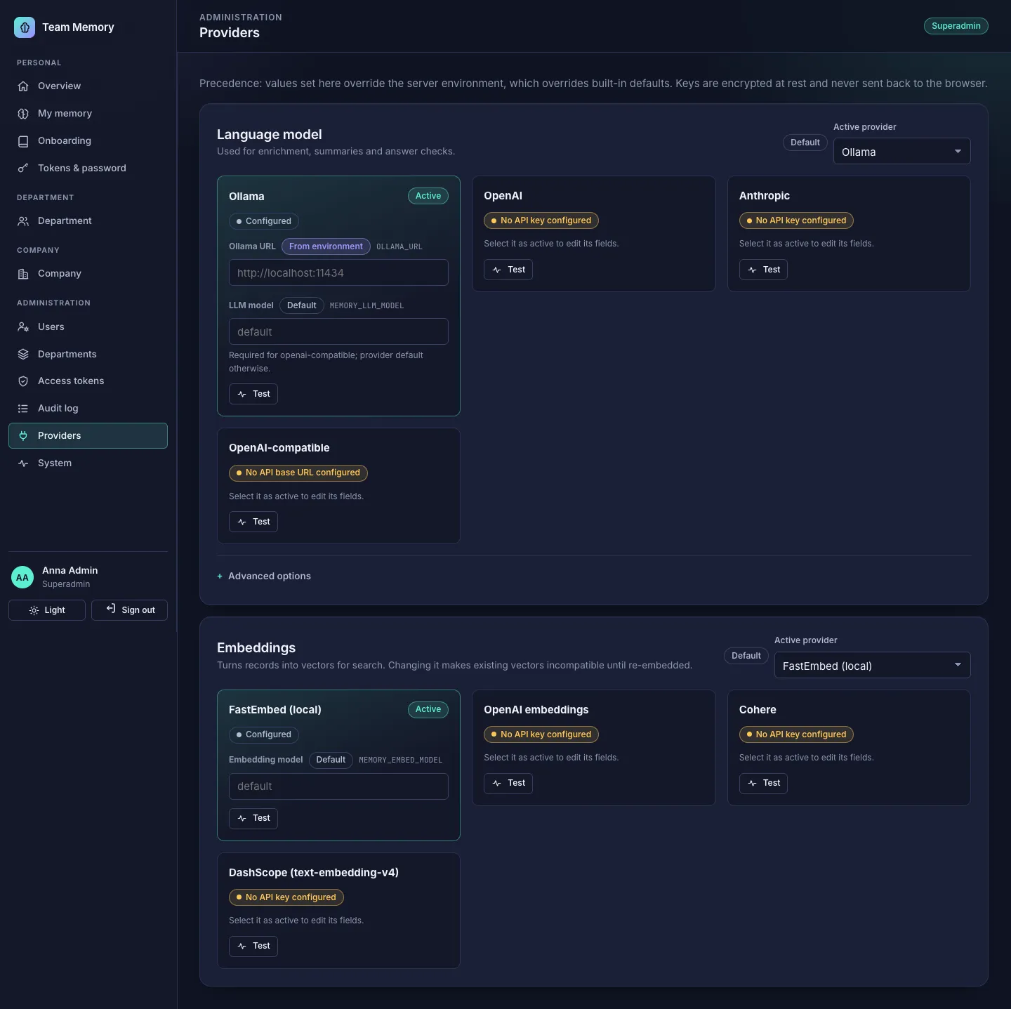Click No API base URL configured badge
Screen dimensions: 1011x1009
point(298,473)
